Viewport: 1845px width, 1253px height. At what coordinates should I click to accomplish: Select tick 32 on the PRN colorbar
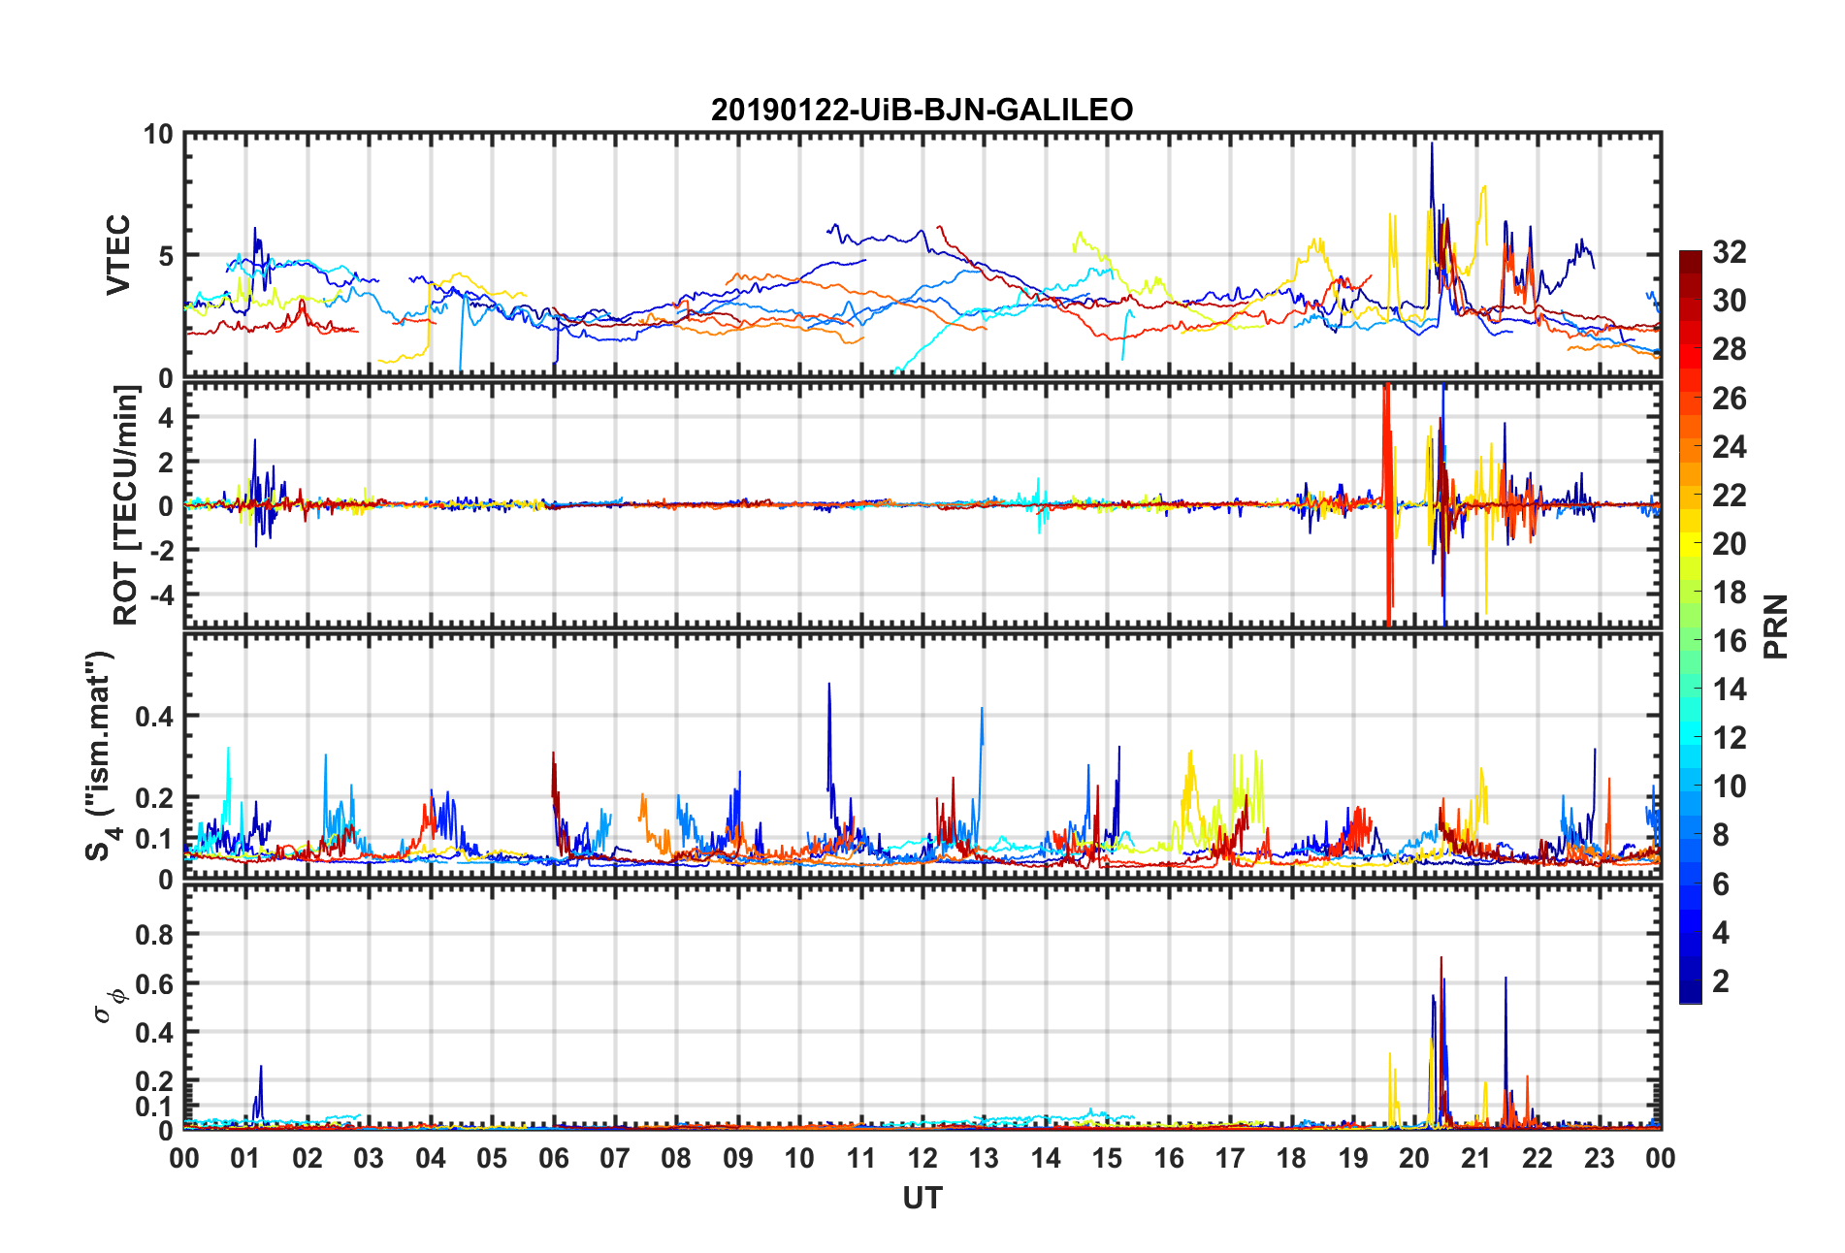coord(1730,252)
